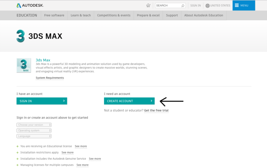Expand the Autodesk Genuine Service plus icon
The height and width of the screenshot is (168, 267).
tap(17, 159)
